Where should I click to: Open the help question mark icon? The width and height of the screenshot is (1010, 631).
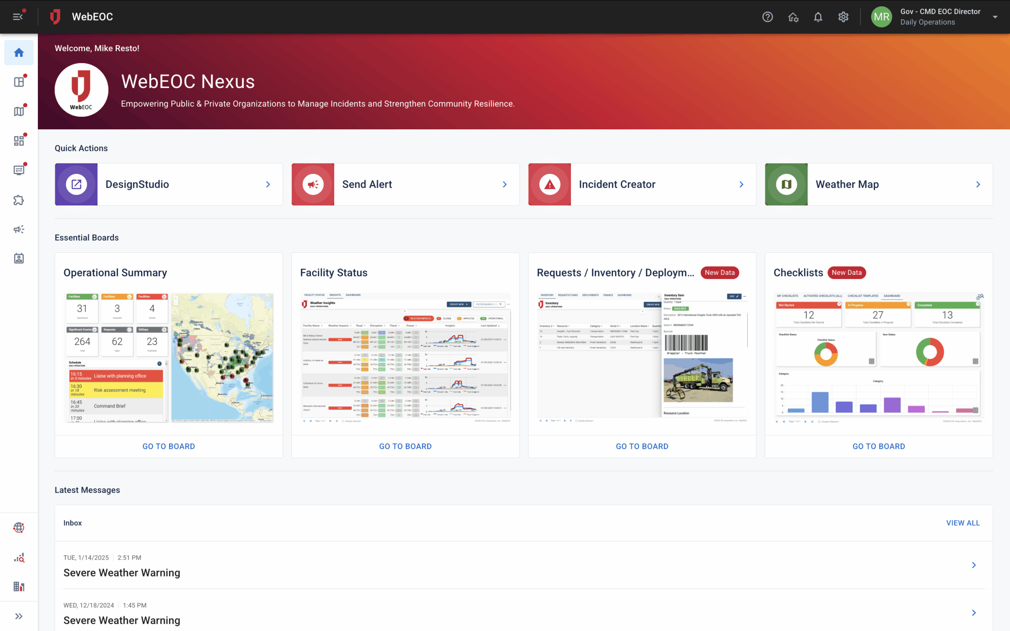(x=767, y=17)
